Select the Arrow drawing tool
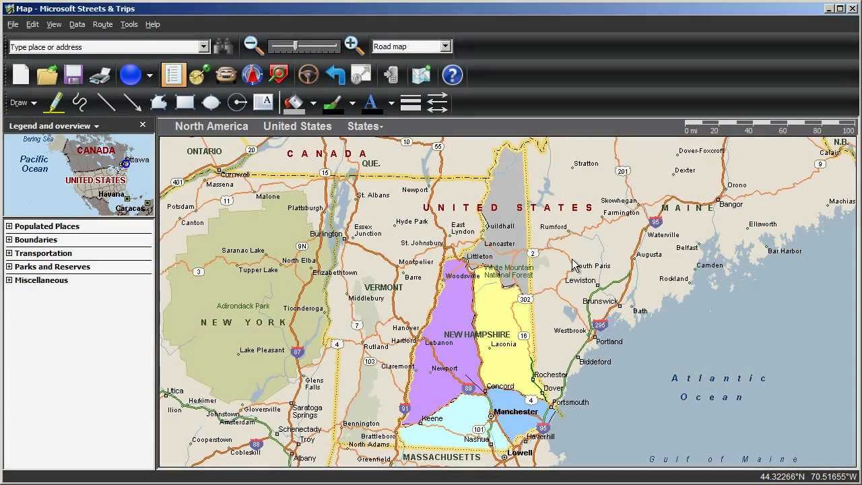Image resolution: width=862 pixels, height=485 pixels. click(x=132, y=103)
